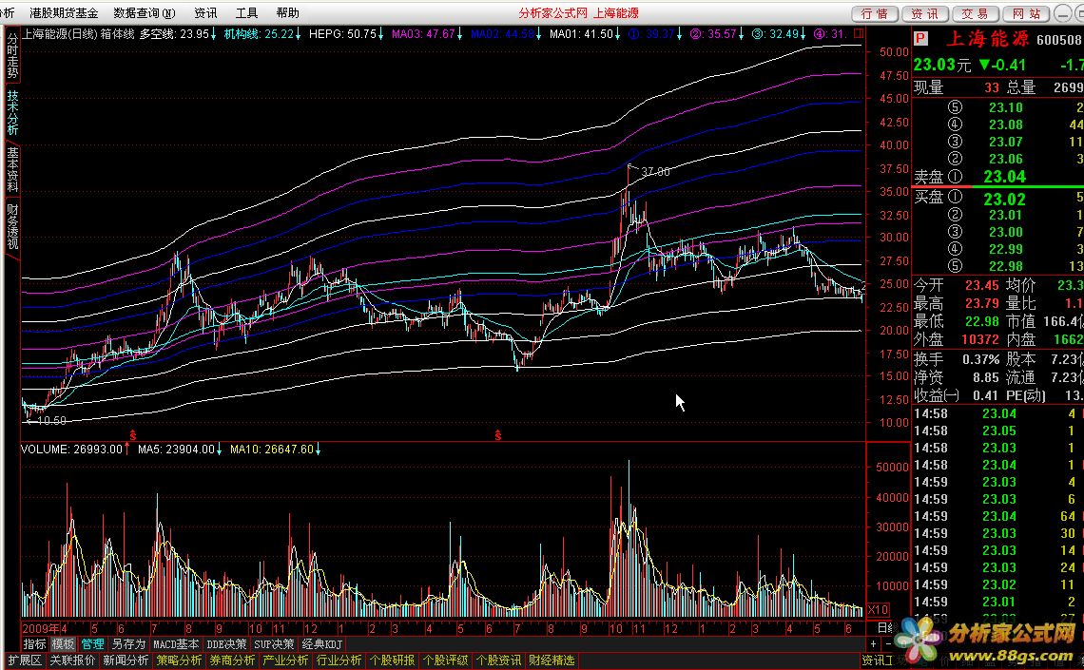Click buy level ① circled number at 23.02
The width and height of the screenshot is (1084, 670).
(955, 199)
